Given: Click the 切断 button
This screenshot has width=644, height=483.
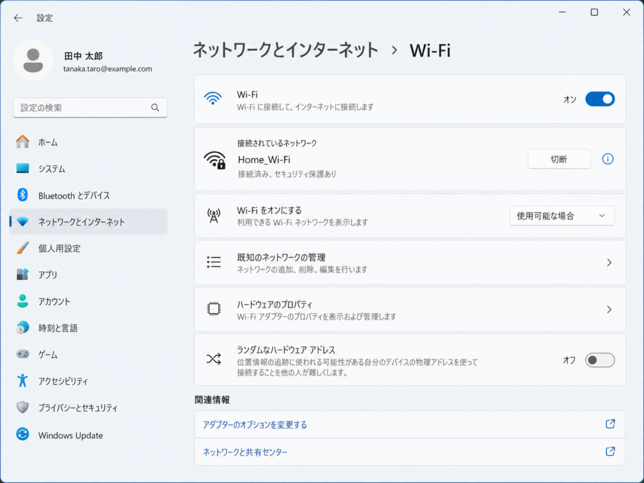Looking at the screenshot, I should click(558, 160).
